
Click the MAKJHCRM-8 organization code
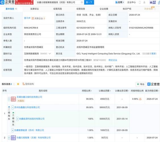[31, 28]
